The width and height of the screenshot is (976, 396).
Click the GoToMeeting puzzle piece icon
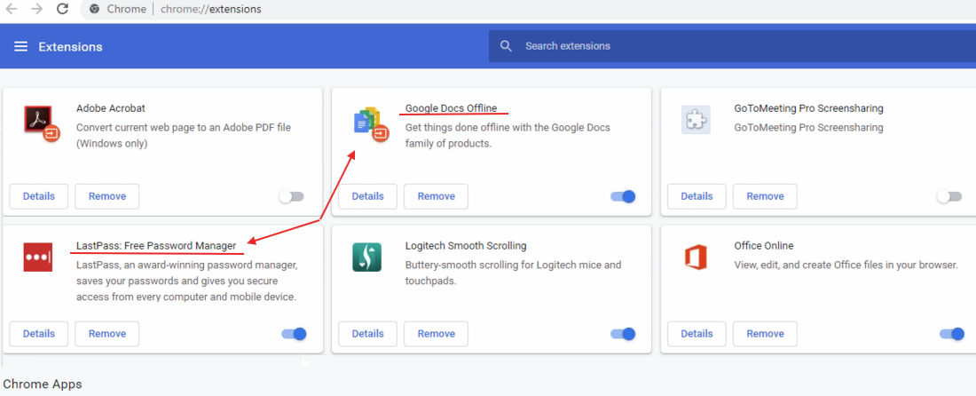click(696, 120)
